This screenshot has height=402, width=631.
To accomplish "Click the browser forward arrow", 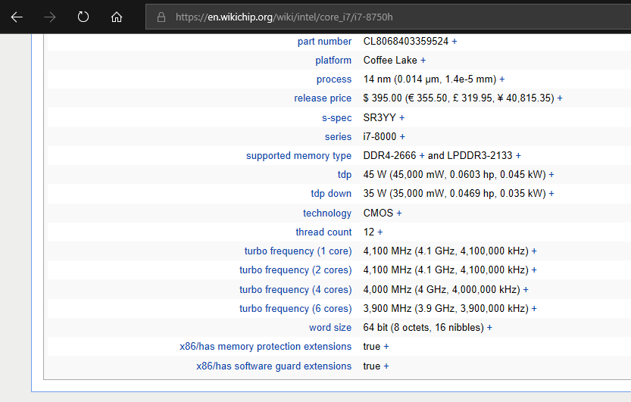I will point(50,17).
